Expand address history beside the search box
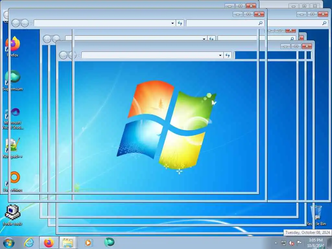The height and width of the screenshot is (249, 332). [172, 23]
